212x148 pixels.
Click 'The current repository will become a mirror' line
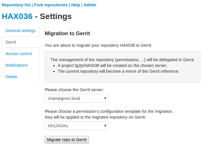tap(119, 71)
